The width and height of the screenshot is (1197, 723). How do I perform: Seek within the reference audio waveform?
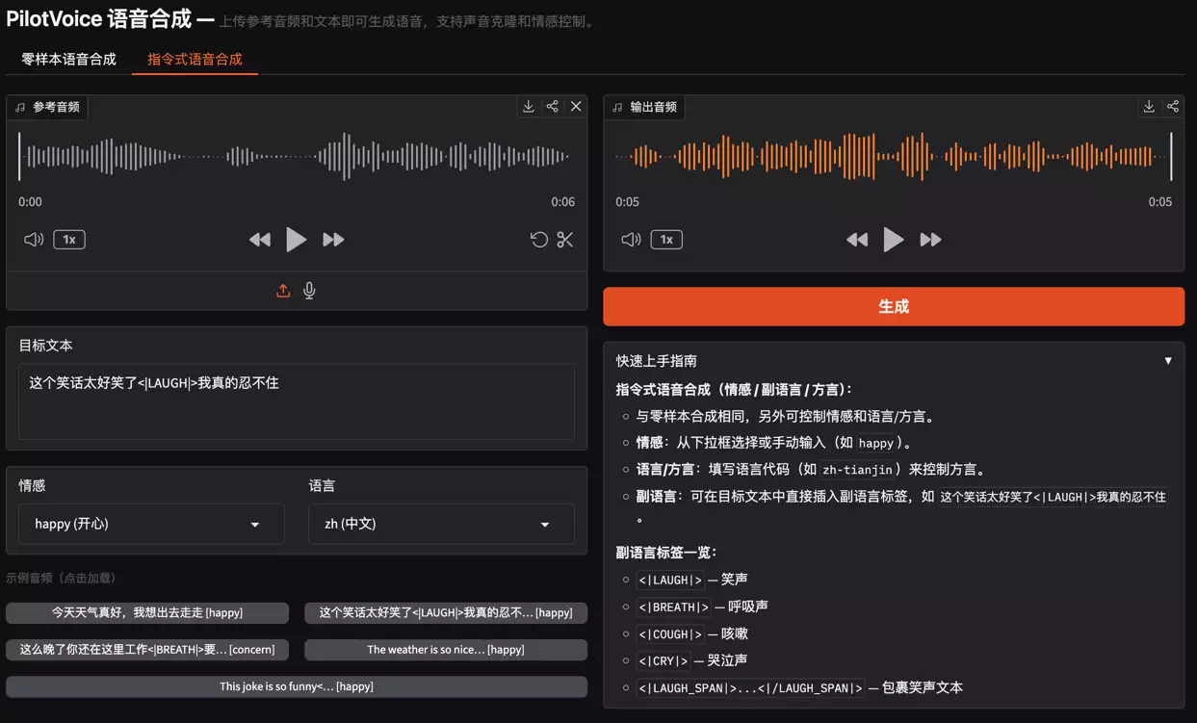pos(297,156)
